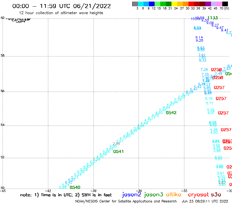Click the wave height value 3.97 on the track

coord(120,141)
